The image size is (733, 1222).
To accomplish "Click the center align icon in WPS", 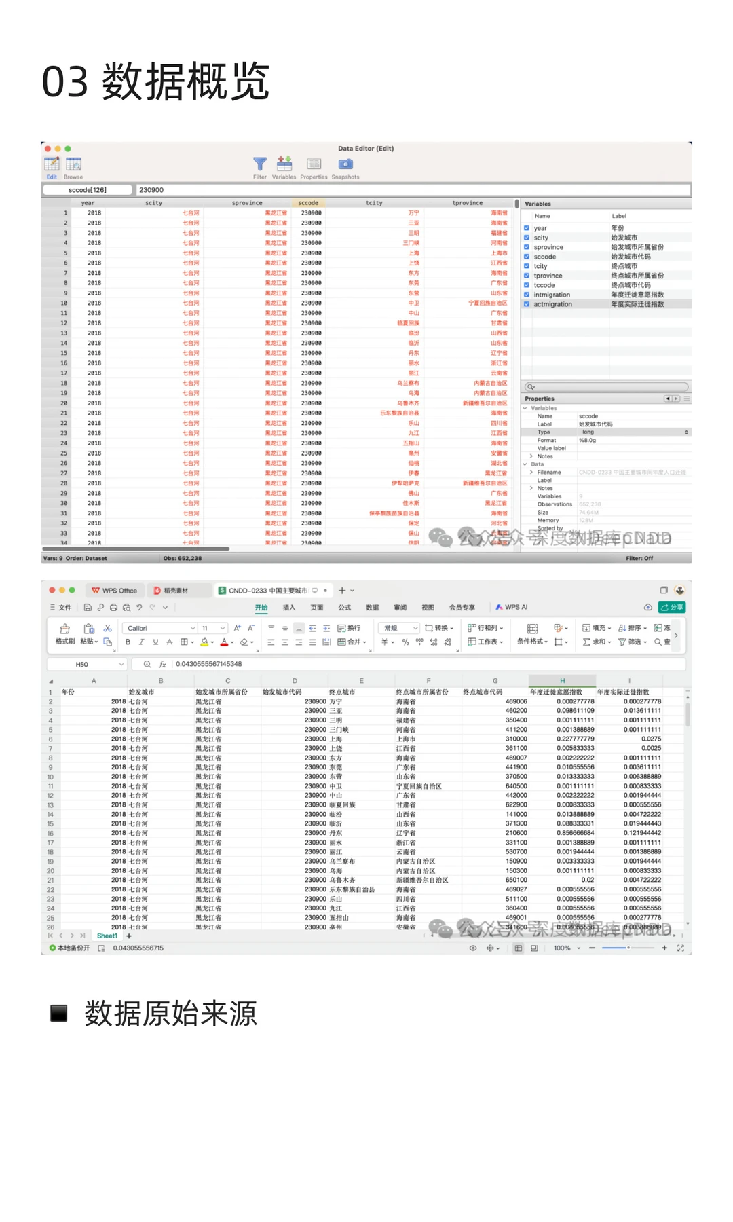I will tap(284, 642).
